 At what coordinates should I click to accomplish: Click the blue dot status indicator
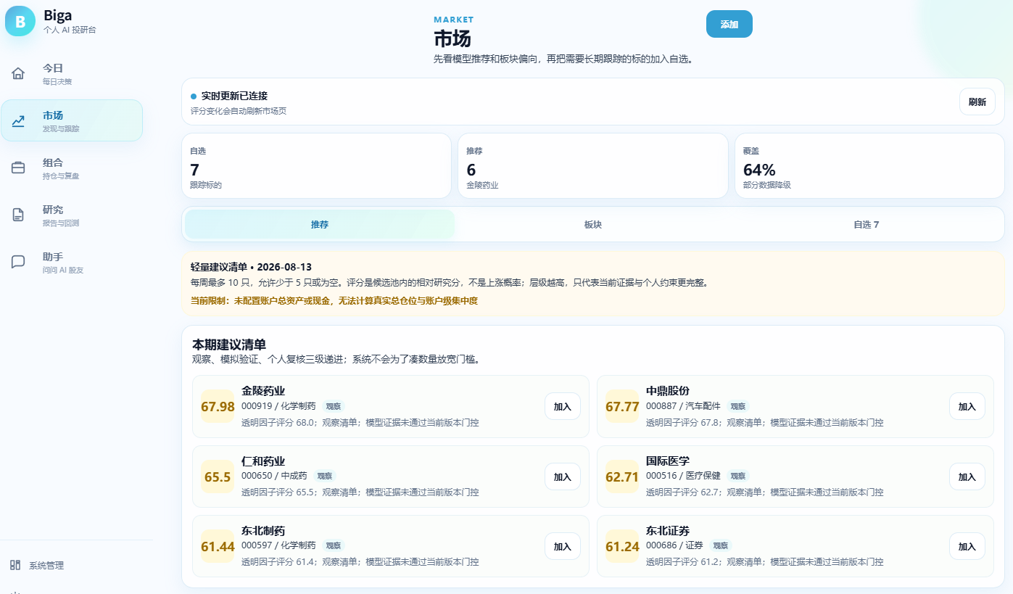(194, 96)
